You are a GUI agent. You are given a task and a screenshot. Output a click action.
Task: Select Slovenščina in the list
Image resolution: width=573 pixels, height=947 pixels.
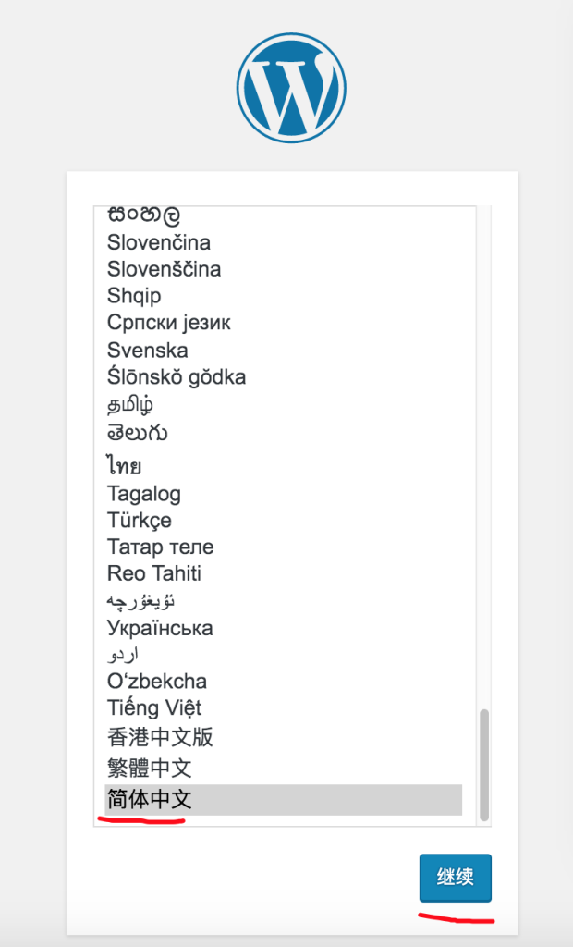(x=165, y=269)
